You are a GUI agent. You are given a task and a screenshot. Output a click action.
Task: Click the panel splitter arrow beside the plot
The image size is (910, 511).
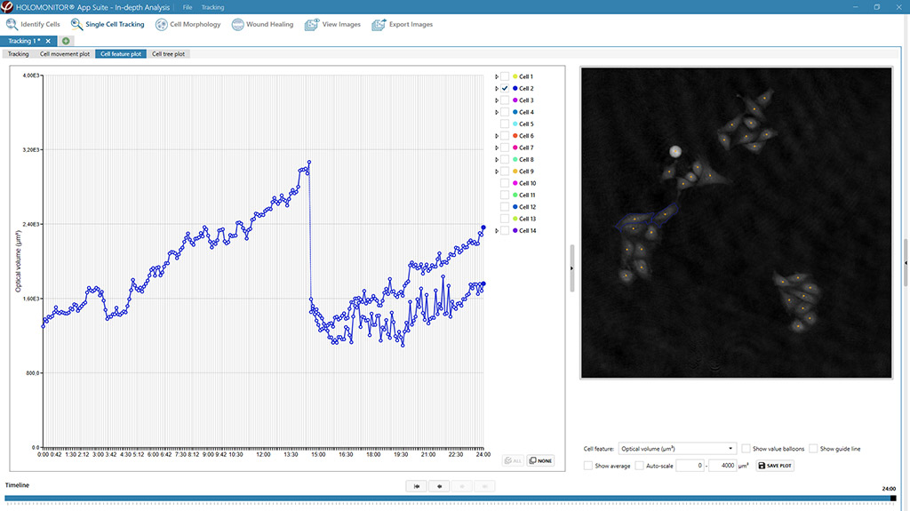tap(571, 268)
